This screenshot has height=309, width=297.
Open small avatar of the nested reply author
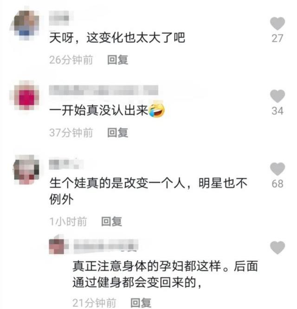point(57,245)
